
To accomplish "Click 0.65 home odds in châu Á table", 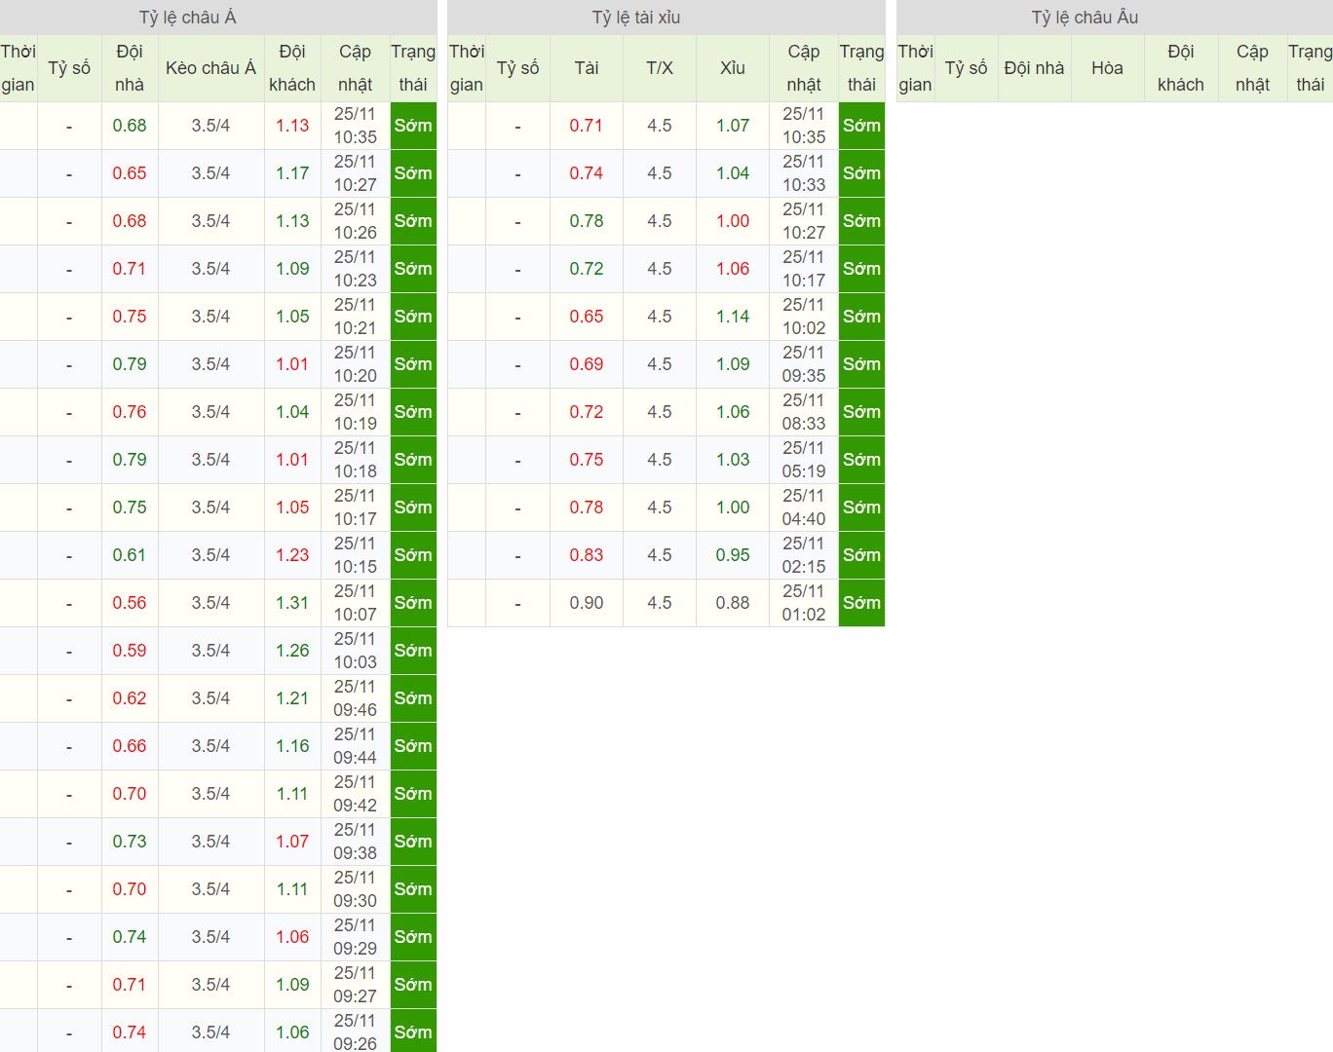I will tap(130, 173).
